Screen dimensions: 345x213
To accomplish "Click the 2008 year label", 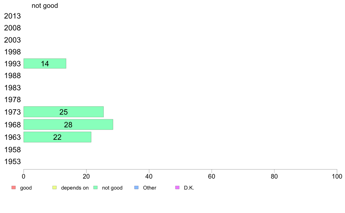I will pos(12,28).
